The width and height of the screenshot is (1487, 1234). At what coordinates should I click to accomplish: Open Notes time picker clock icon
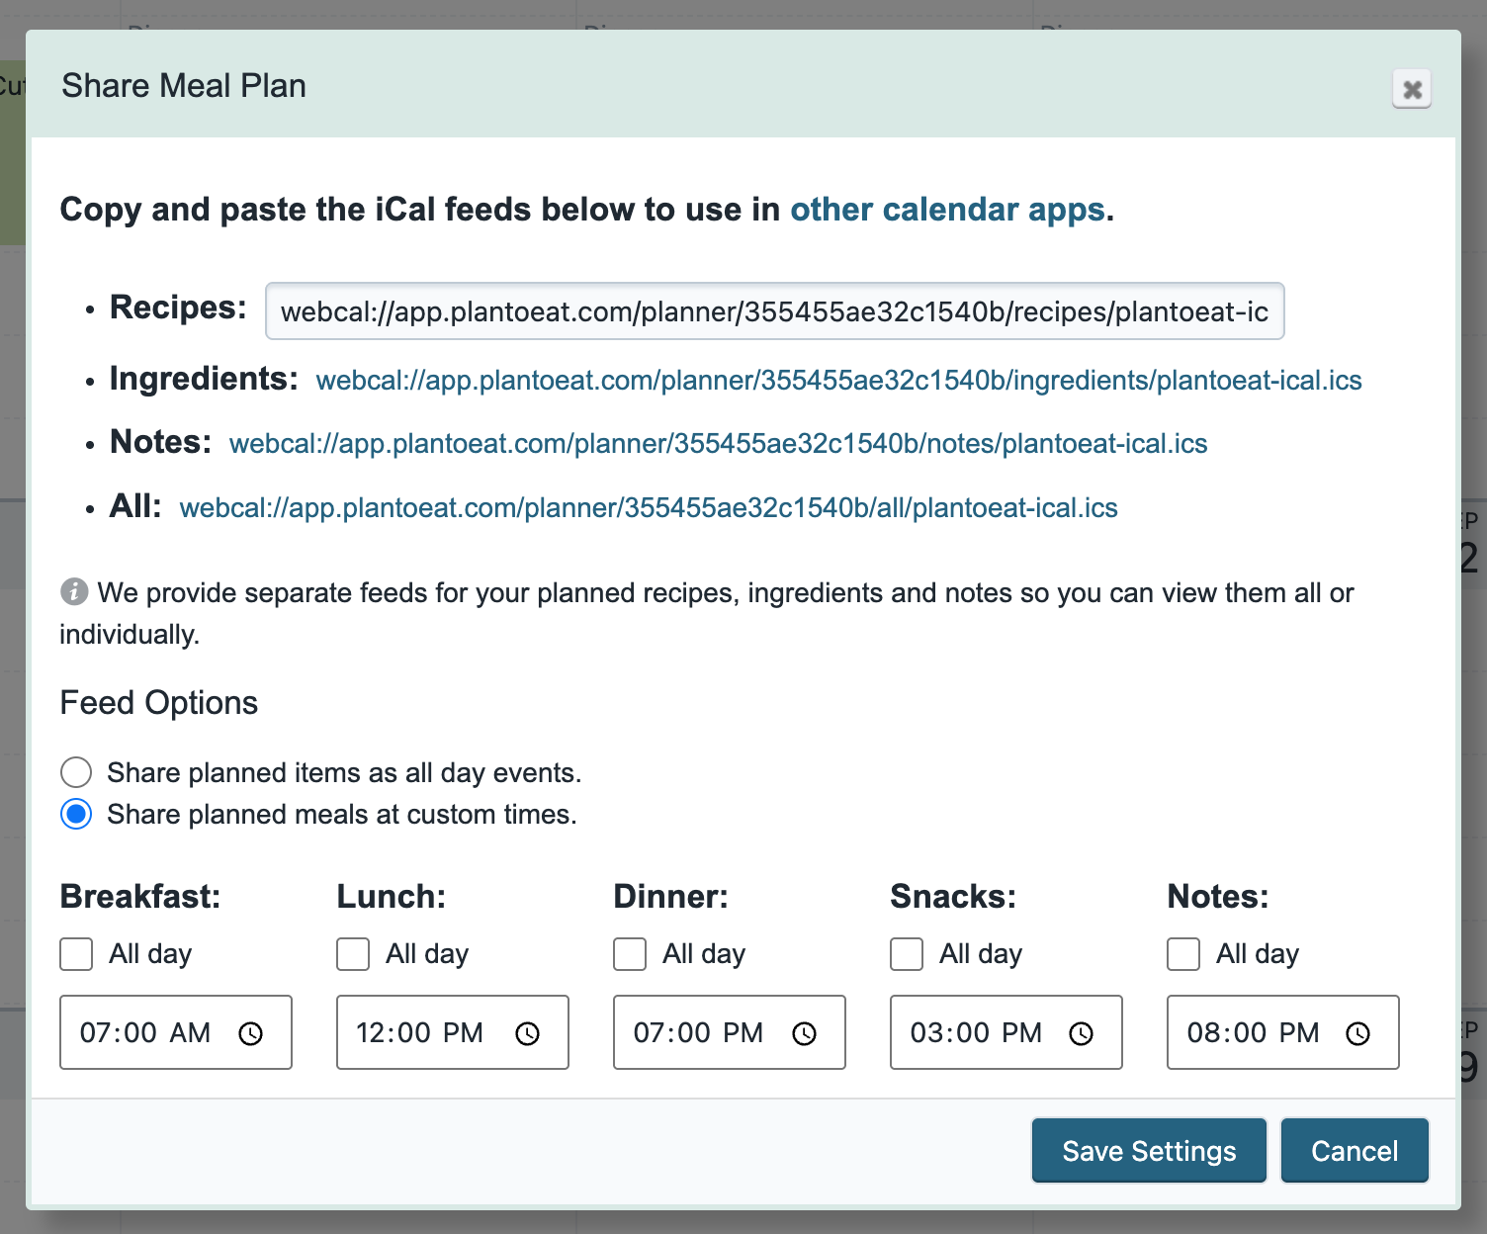1358,1033
